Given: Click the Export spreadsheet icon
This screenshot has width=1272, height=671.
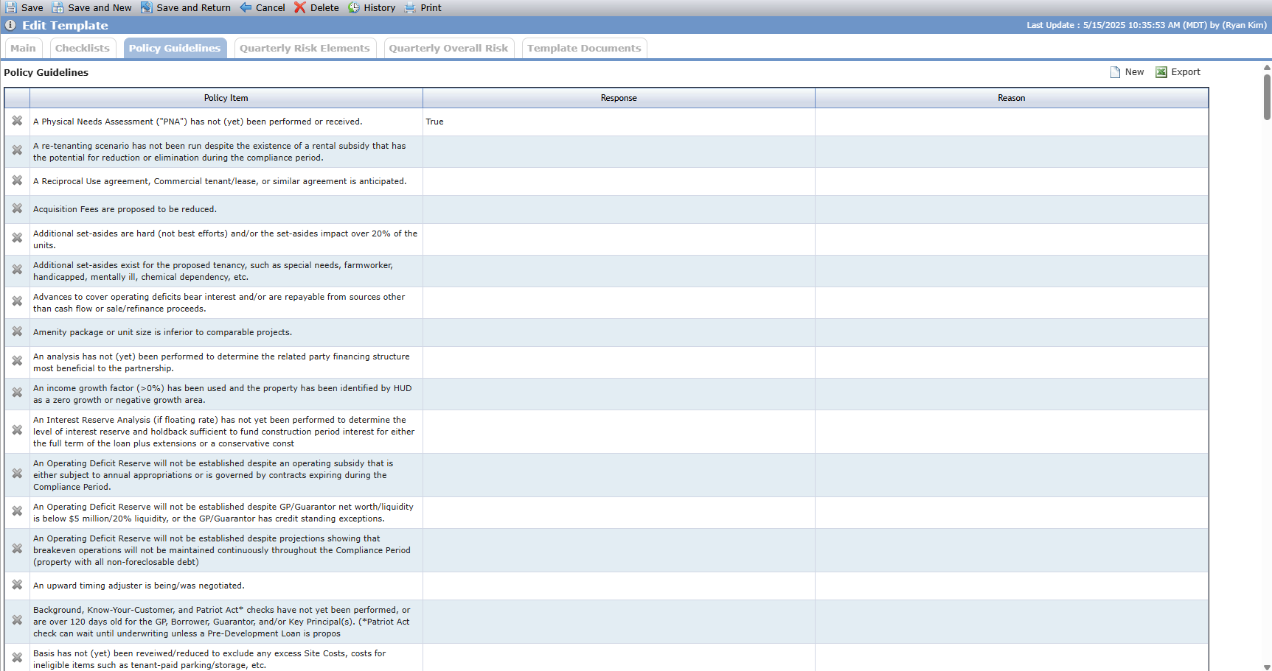Looking at the screenshot, I should point(1161,72).
